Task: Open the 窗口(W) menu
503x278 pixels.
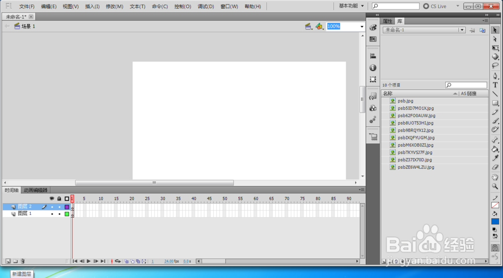Action: click(x=229, y=7)
